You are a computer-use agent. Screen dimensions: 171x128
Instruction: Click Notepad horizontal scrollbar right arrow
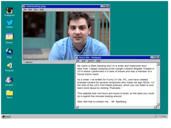pyautogui.click(x=155, y=107)
